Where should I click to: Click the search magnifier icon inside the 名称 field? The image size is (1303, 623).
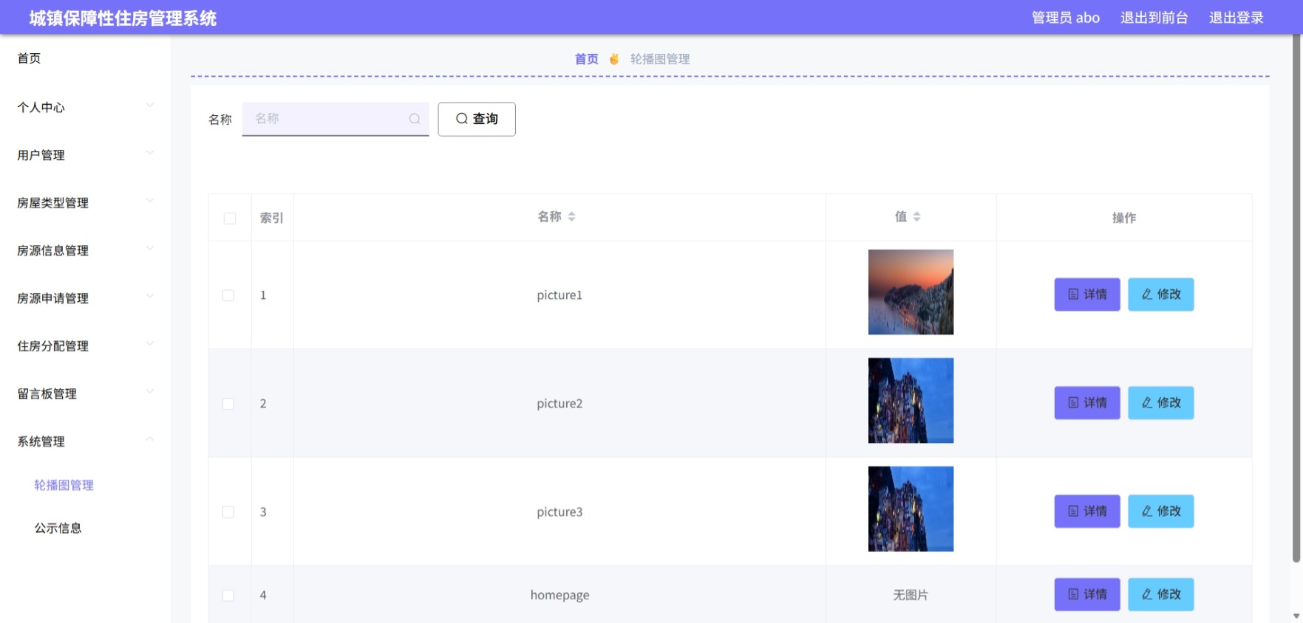pos(415,119)
